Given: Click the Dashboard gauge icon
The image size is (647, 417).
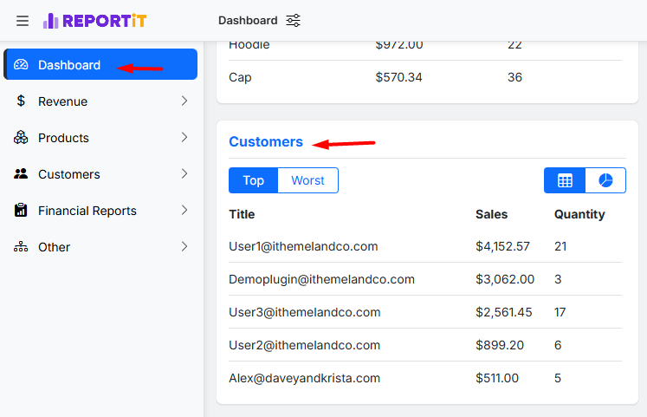Looking at the screenshot, I should pyautogui.click(x=22, y=65).
